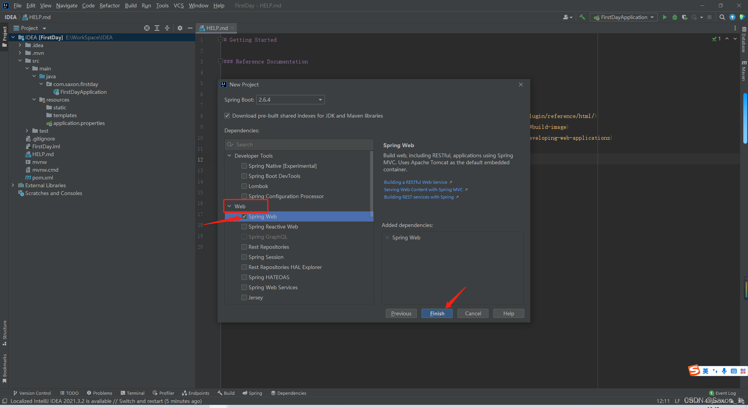Screen dimensions: 748x408
Task: Click Expand All in Project panel
Action: pos(157,28)
